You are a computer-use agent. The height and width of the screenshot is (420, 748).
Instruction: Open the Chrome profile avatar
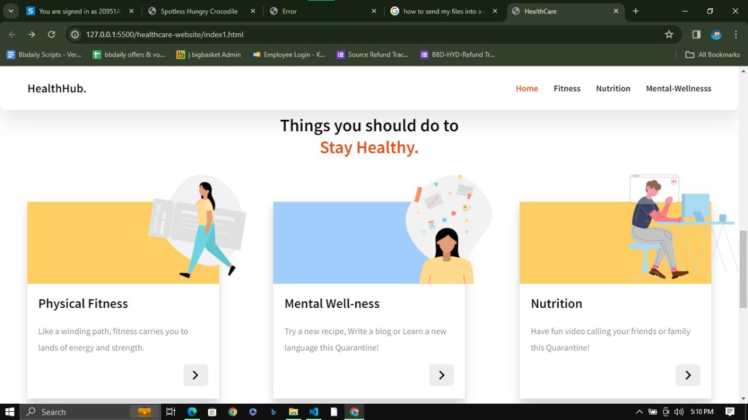tap(716, 34)
